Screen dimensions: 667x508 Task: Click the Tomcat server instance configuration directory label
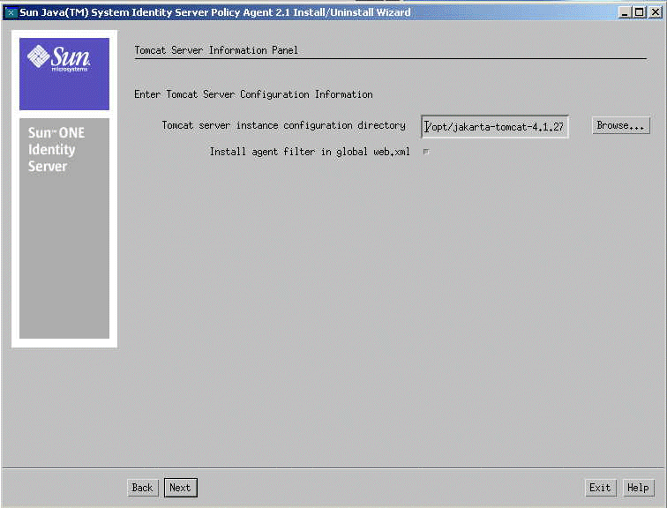point(284,125)
